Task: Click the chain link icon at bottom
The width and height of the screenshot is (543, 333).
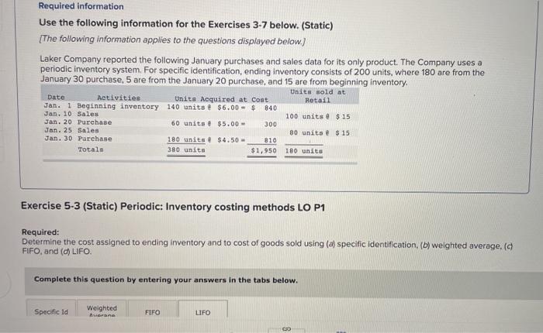Action: point(286,329)
